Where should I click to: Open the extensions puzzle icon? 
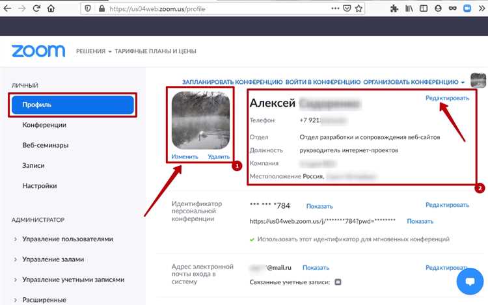tap(394, 8)
